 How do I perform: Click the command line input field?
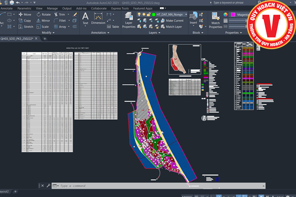click(123, 186)
